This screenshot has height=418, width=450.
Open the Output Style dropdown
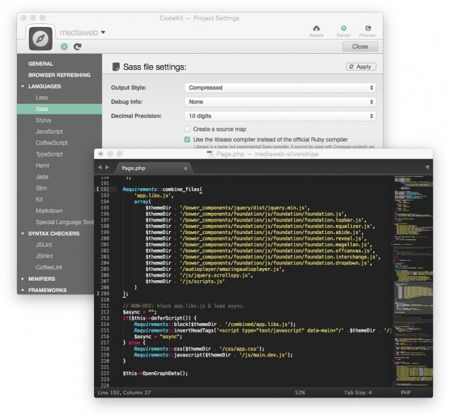[x=280, y=88]
